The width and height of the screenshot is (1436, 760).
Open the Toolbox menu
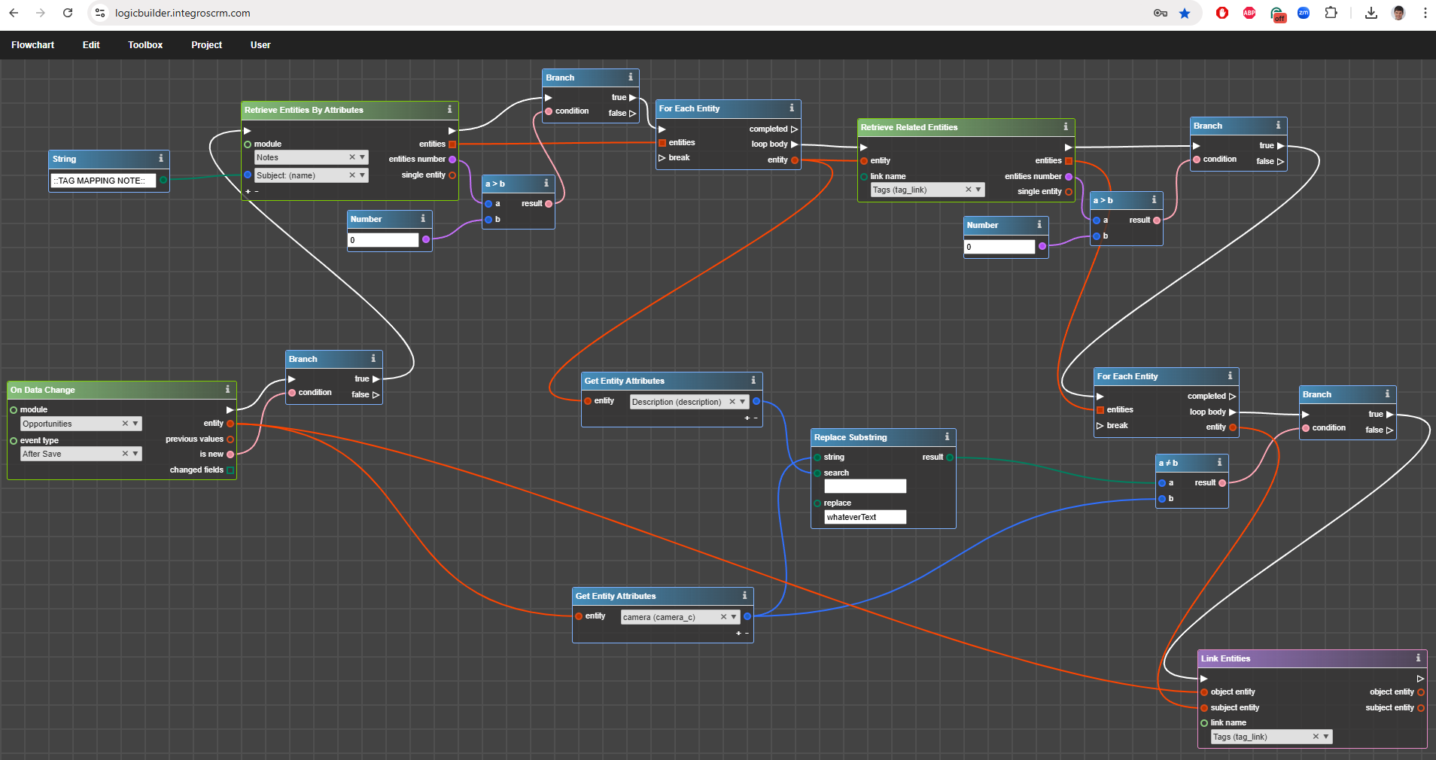coord(145,45)
